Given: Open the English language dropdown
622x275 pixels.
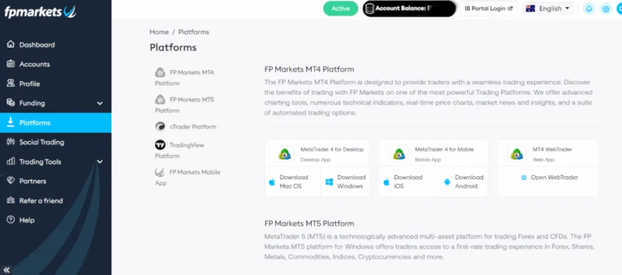Looking at the screenshot, I should [547, 8].
